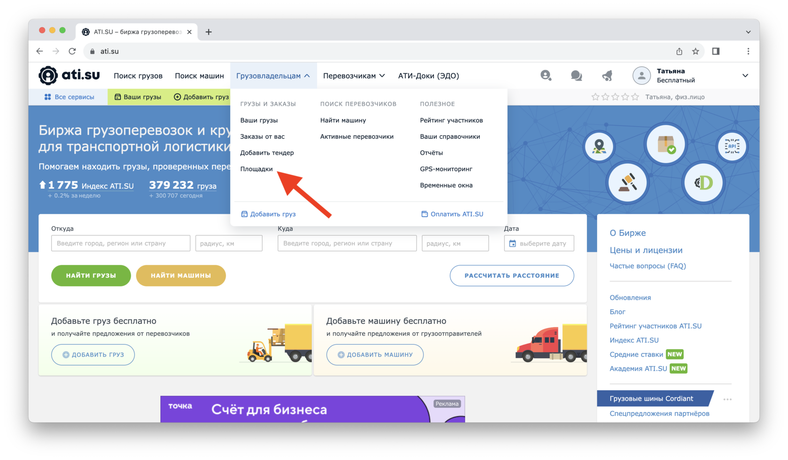Focus the Откуда city input field

click(x=121, y=243)
